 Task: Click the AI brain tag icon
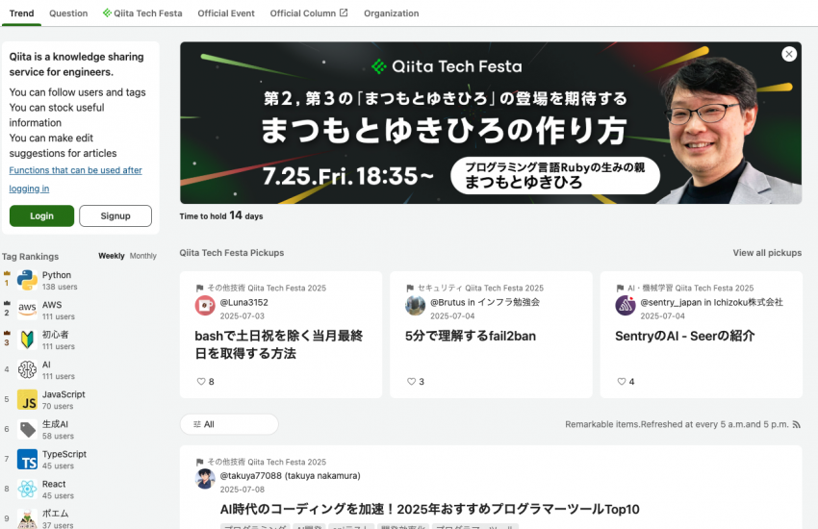pyautogui.click(x=27, y=369)
